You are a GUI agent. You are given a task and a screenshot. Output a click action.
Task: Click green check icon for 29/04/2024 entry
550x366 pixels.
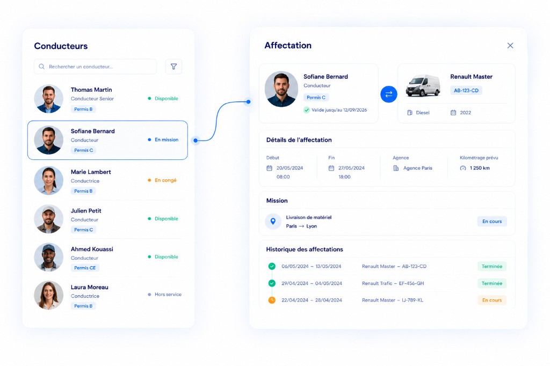click(x=272, y=283)
